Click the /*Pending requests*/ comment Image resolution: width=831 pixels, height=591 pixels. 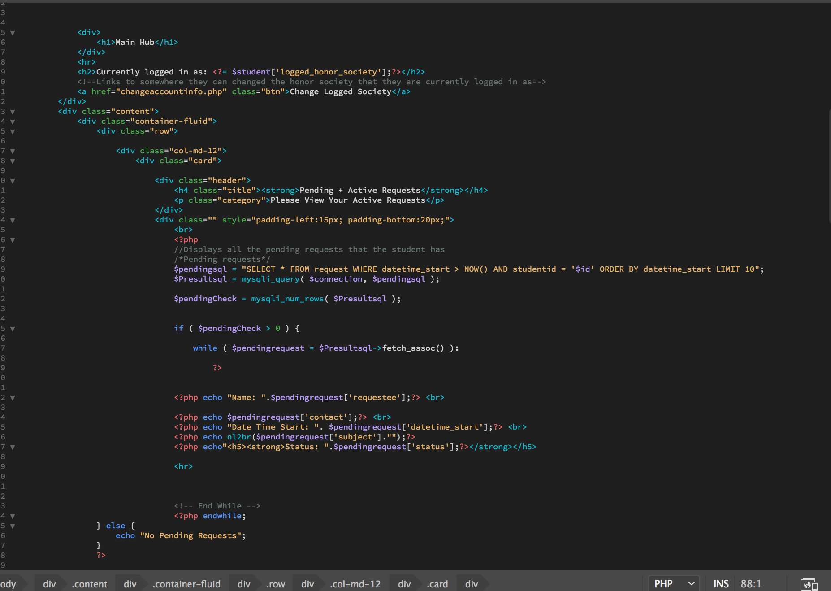[x=222, y=259]
